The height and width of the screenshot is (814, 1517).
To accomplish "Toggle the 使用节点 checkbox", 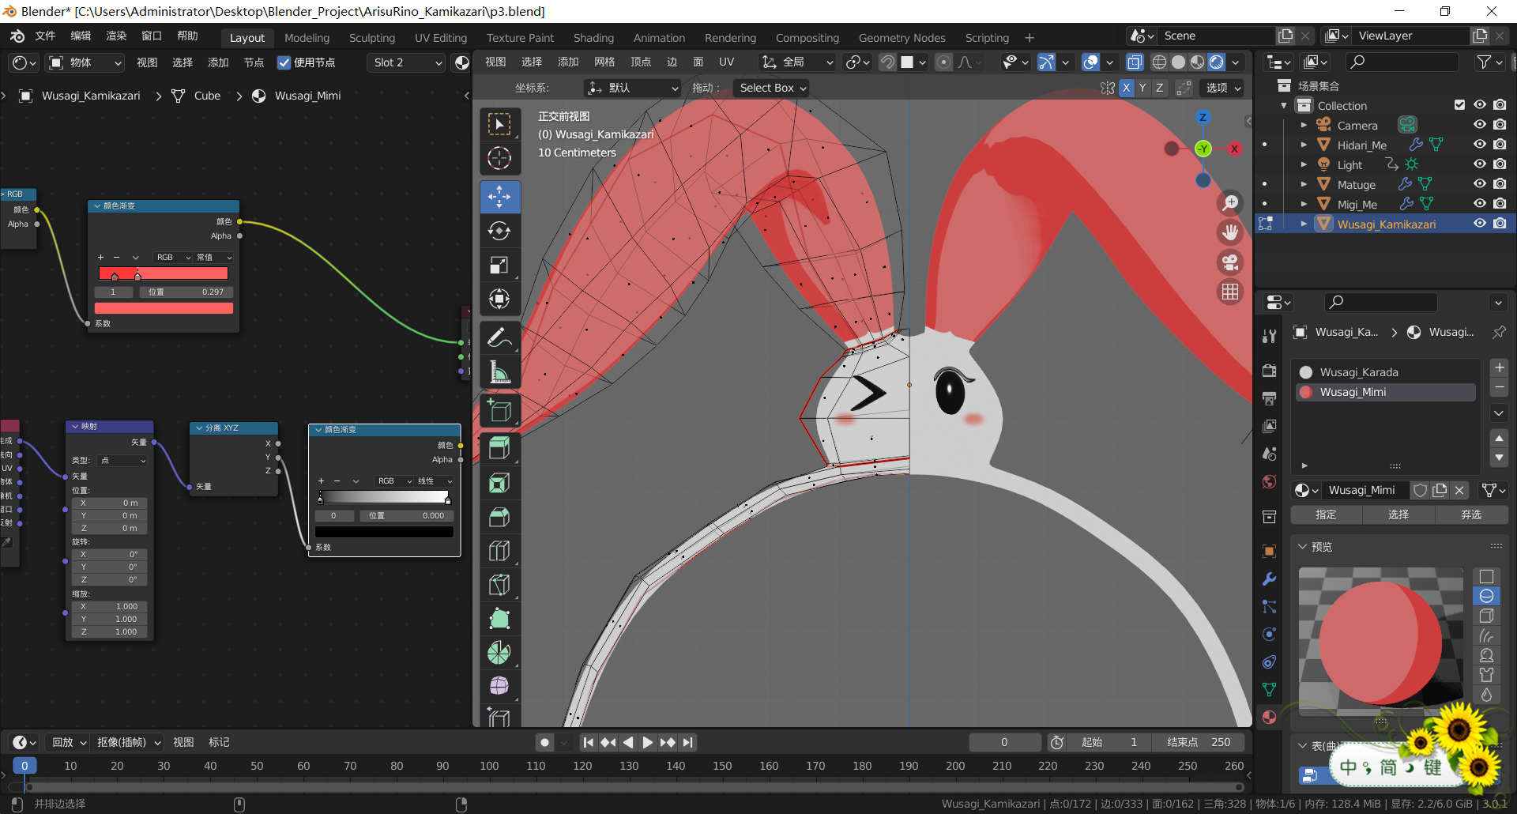I will pyautogui.click(x=284, y=62).
